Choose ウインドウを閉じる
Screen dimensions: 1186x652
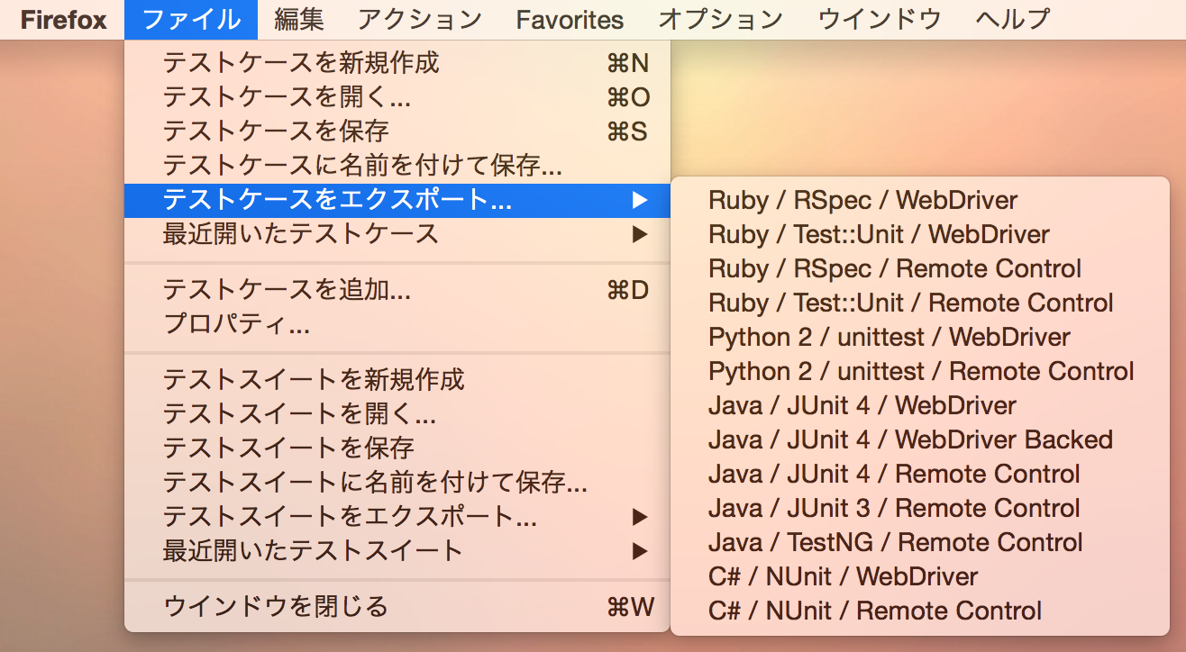[x=397, y=607]
